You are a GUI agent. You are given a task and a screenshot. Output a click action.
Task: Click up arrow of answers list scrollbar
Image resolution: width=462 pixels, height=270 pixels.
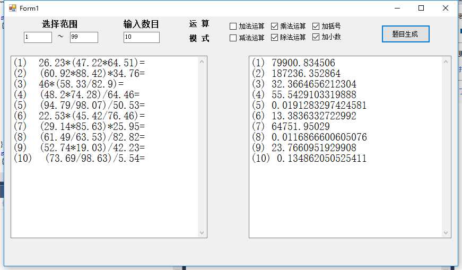[446, 62]
